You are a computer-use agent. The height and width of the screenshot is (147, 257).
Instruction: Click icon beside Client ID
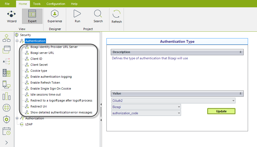tap(27, 59)
